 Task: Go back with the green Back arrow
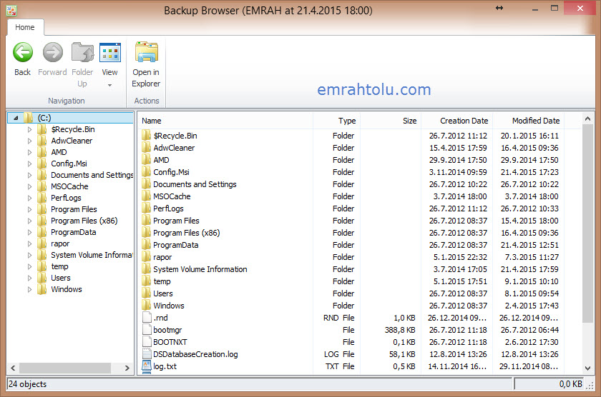point(23,52)
